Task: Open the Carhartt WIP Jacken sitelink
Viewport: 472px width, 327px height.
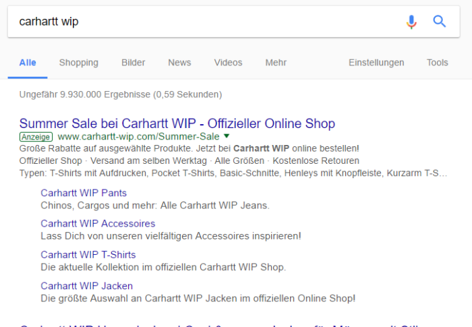Action: coord(87,286)
